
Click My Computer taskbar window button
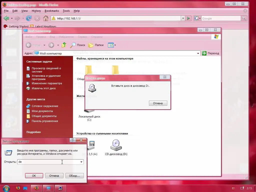click(48, 188)
